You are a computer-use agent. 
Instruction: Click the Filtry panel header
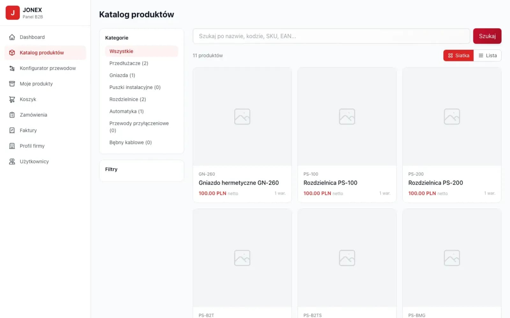[111, 169]
